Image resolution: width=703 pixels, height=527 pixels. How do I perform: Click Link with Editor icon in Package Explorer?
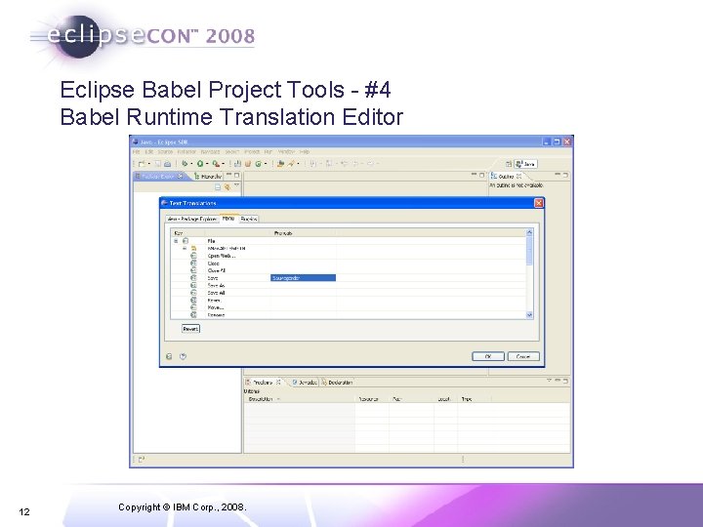pyautogui.click(x=227, y=187)
